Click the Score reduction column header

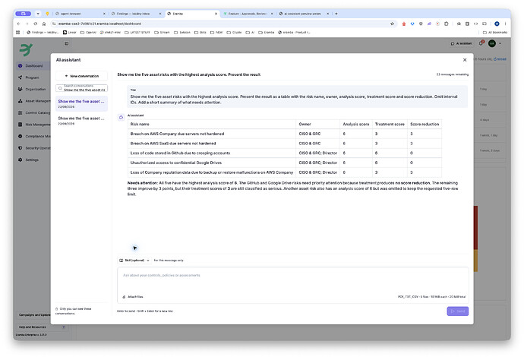(425, 124)
